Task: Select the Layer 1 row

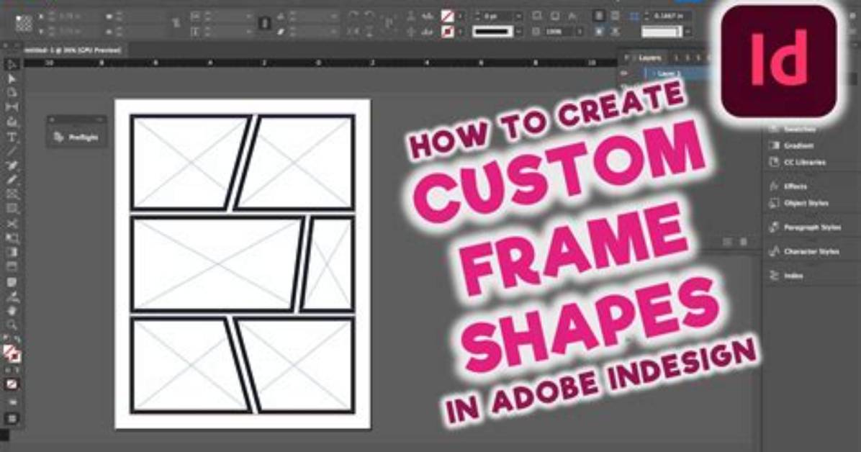Action: click(x=669, y=73)
